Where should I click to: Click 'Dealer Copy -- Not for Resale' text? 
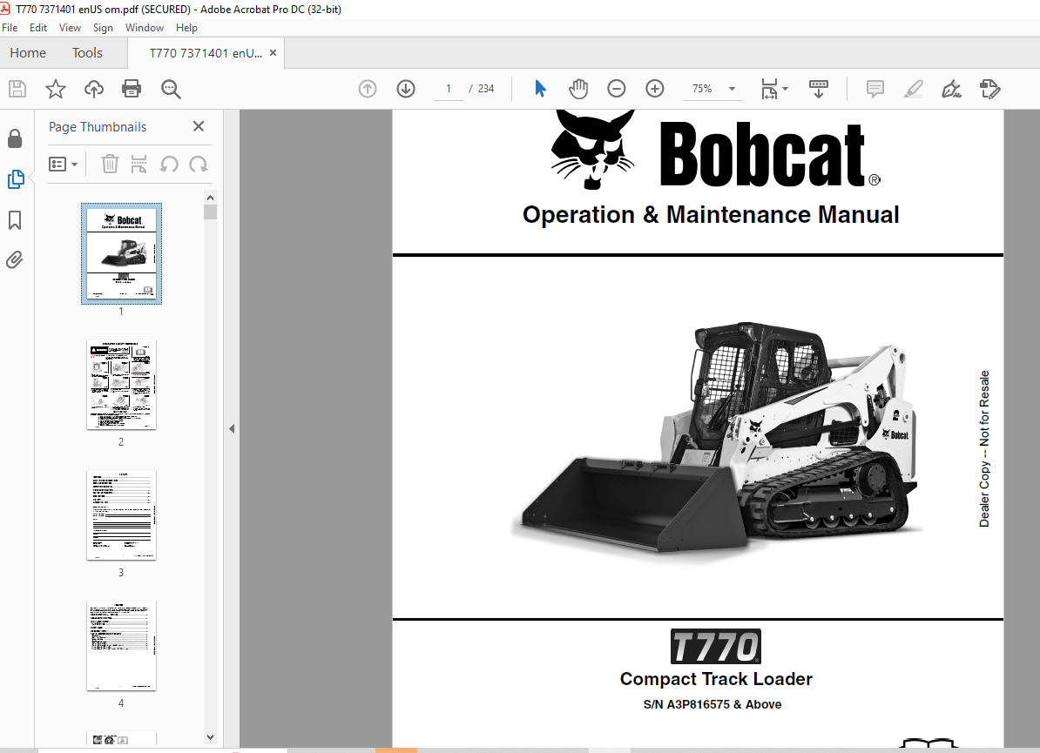(x=984, y=448)
